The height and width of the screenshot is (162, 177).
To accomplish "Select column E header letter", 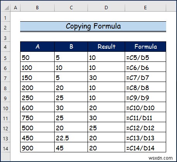I will pos(145,8).
